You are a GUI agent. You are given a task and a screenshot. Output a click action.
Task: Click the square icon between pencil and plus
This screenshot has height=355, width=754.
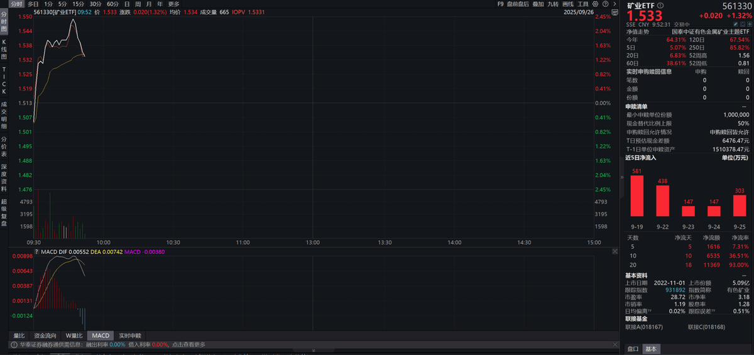pyautogui.click(x=742, y=24)
